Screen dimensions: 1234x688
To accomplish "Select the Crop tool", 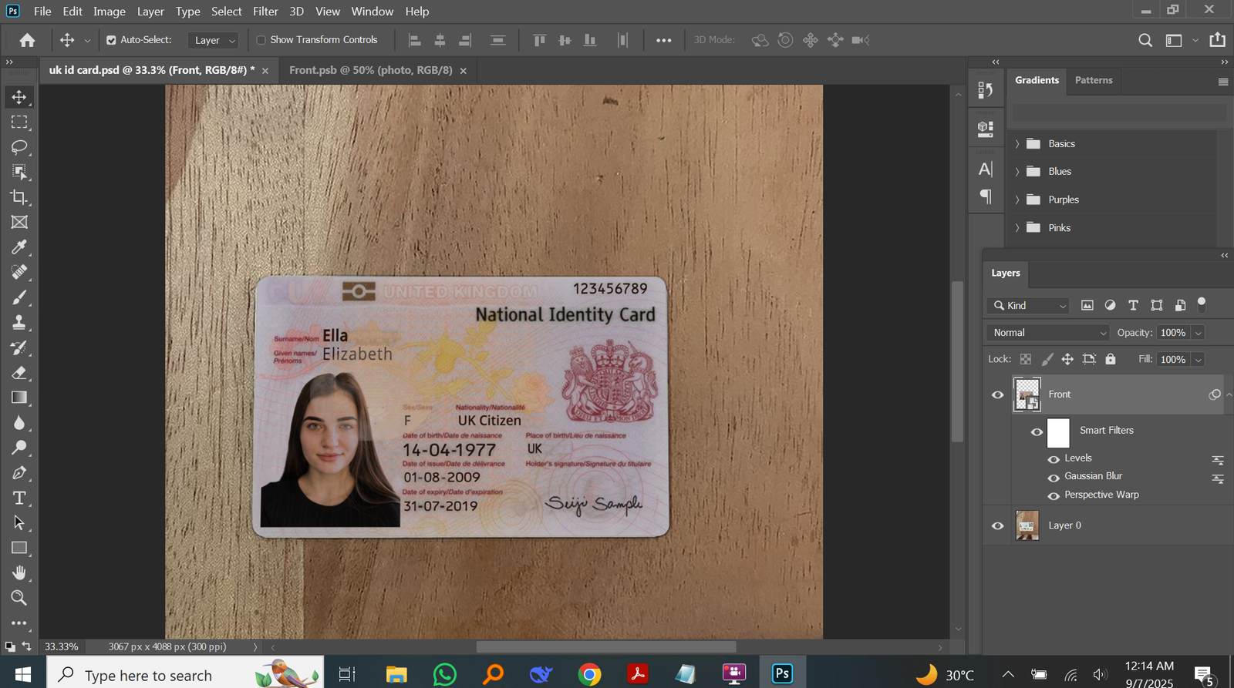I will pyautogui.click(x=19, y=197).
